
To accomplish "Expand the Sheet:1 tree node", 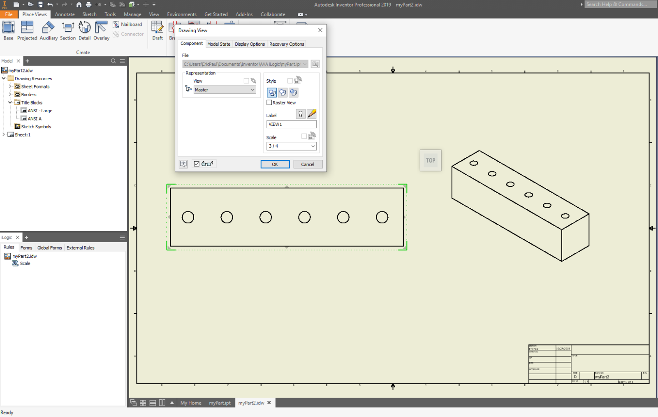I will 4,134.
